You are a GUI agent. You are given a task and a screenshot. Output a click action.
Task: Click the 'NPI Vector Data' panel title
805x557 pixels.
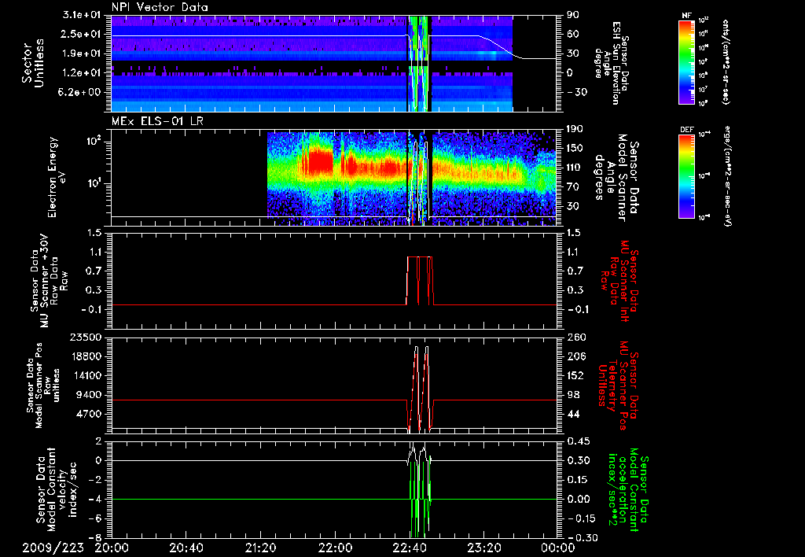pos(160,7)
